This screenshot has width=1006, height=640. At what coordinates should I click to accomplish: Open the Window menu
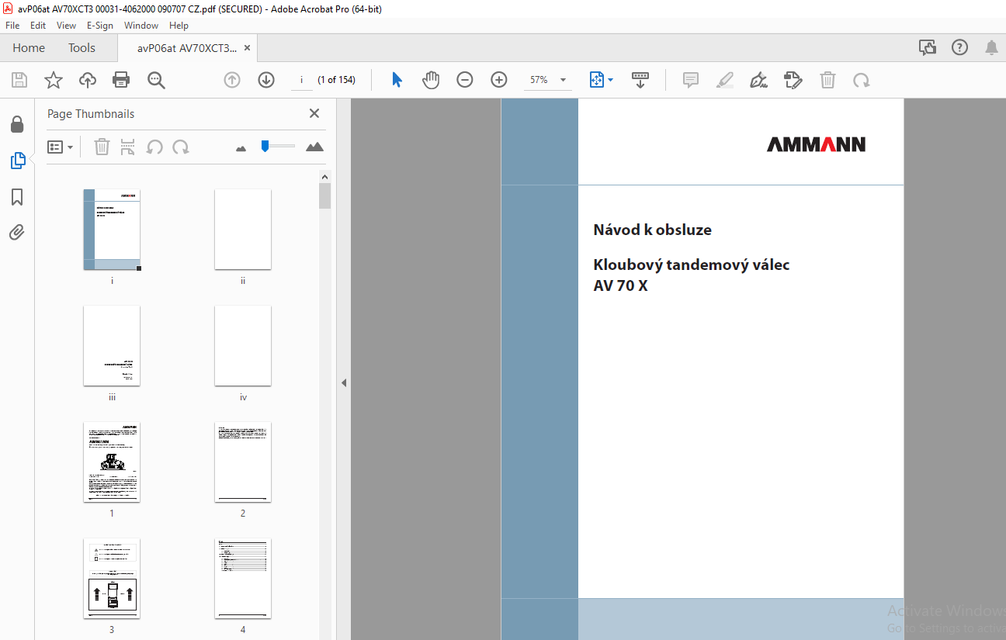point(141,26)
